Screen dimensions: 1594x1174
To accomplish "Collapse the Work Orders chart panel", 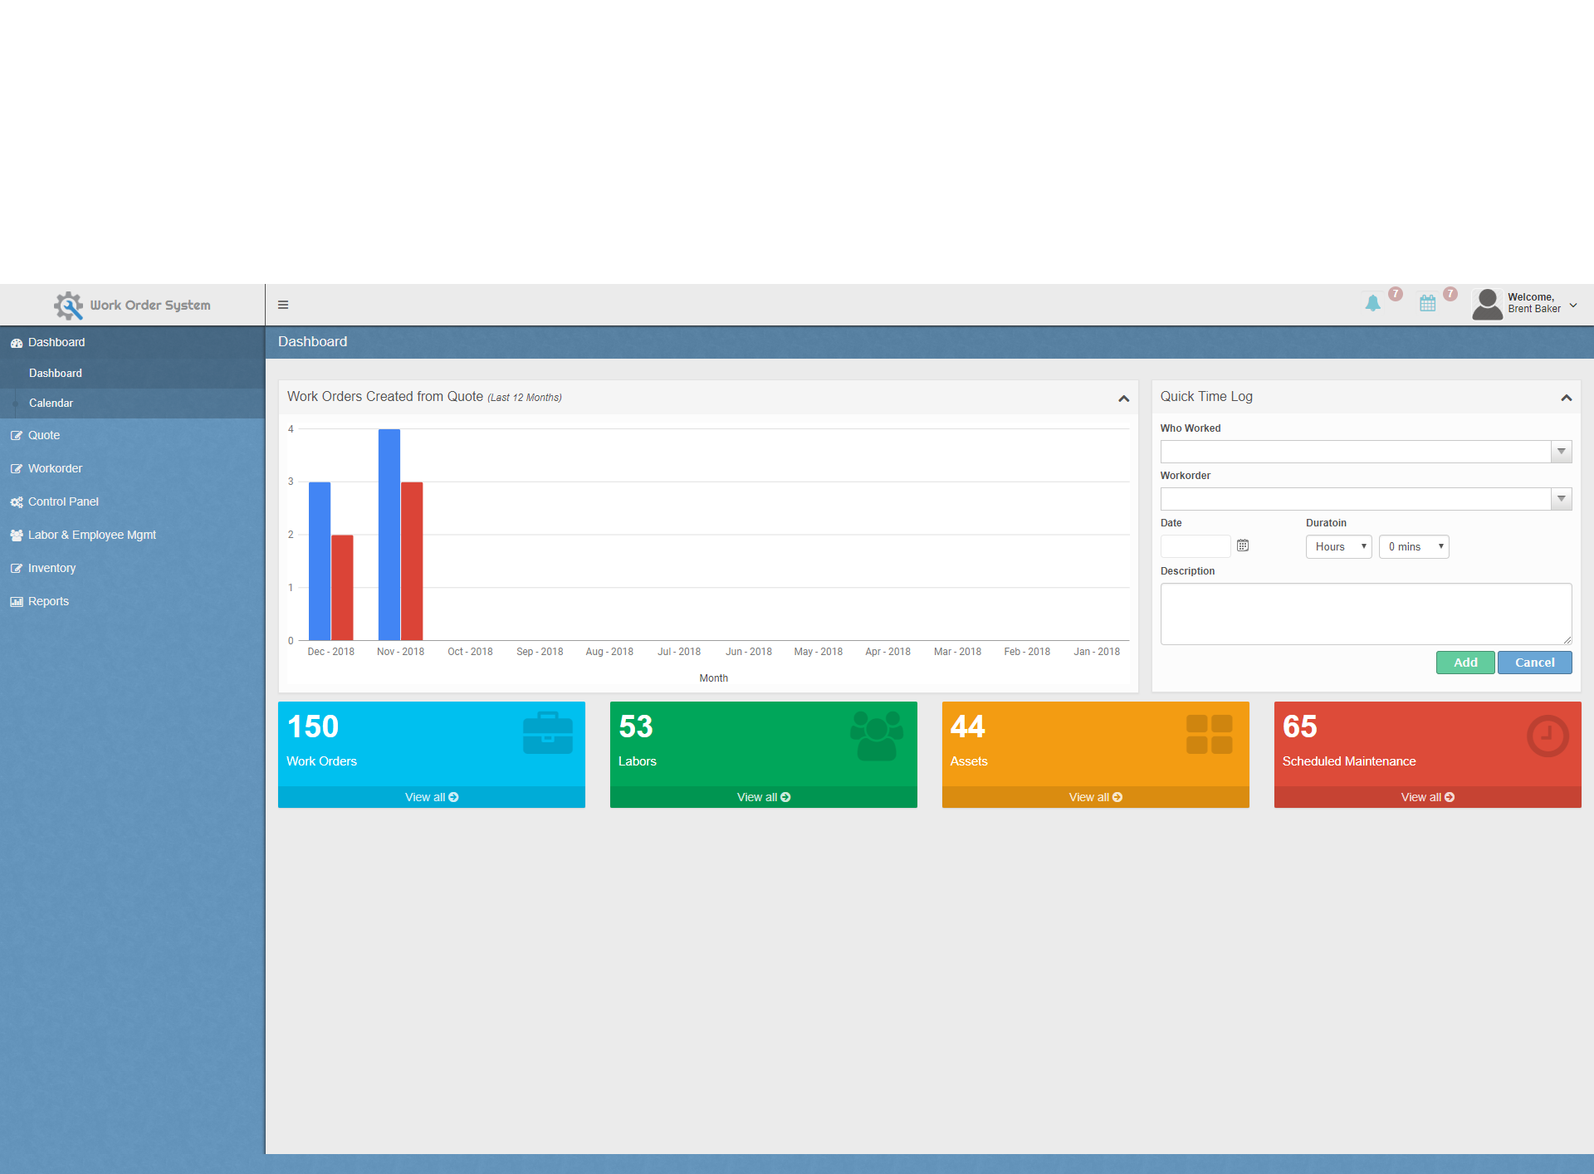I will [x=1125, y=399].
